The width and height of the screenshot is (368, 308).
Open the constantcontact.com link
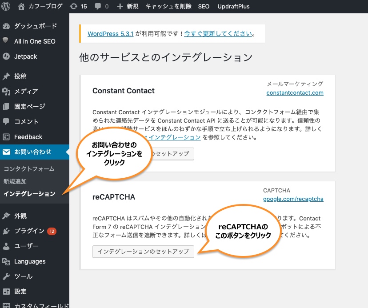295,93
